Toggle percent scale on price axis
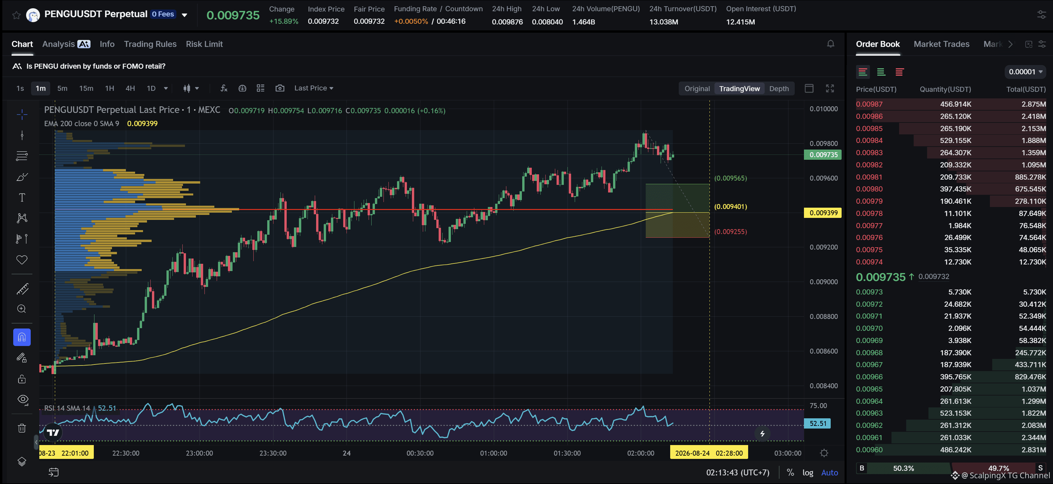1053x484 pixels. tap(790, 472)
